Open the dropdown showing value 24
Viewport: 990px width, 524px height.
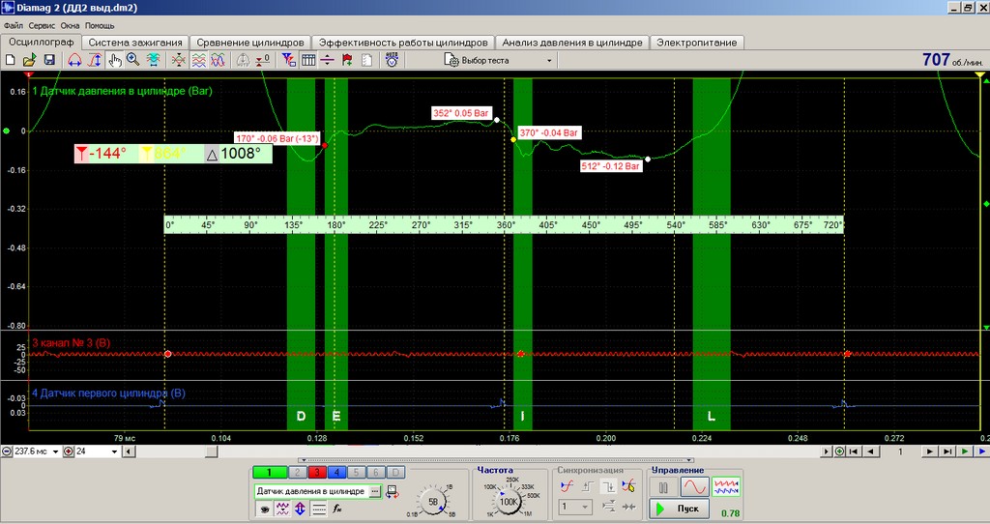tap(114, 451)
